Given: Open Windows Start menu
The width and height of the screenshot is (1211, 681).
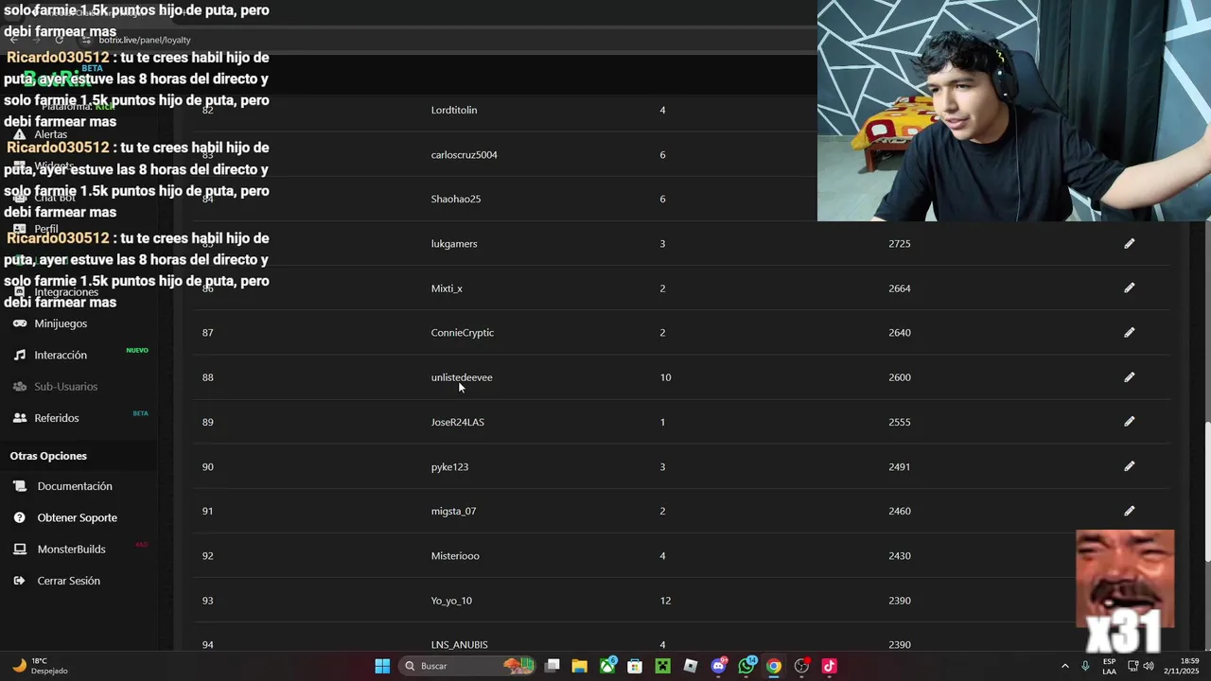Looking at the screenshot, I should pos(382,666).
